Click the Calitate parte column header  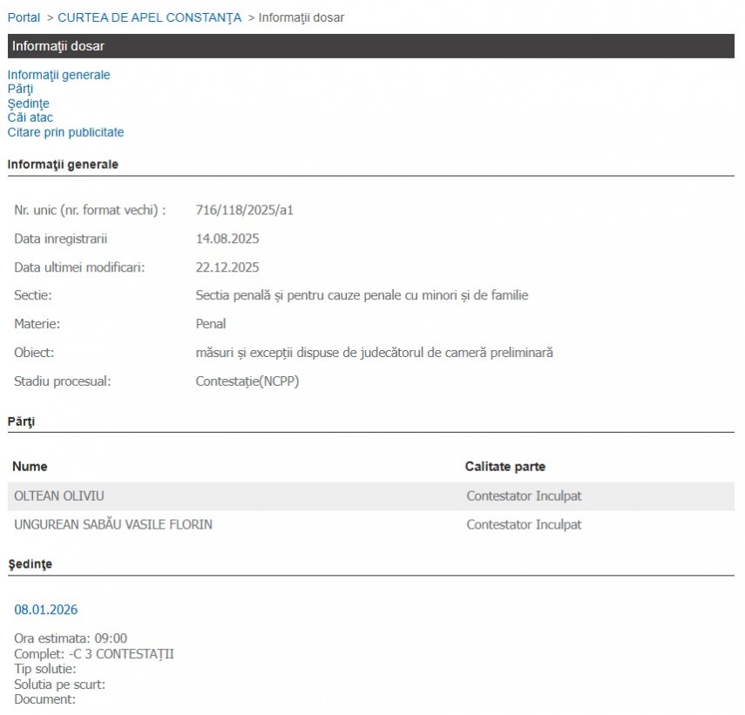pyautogui.click(x=505, y=467)
